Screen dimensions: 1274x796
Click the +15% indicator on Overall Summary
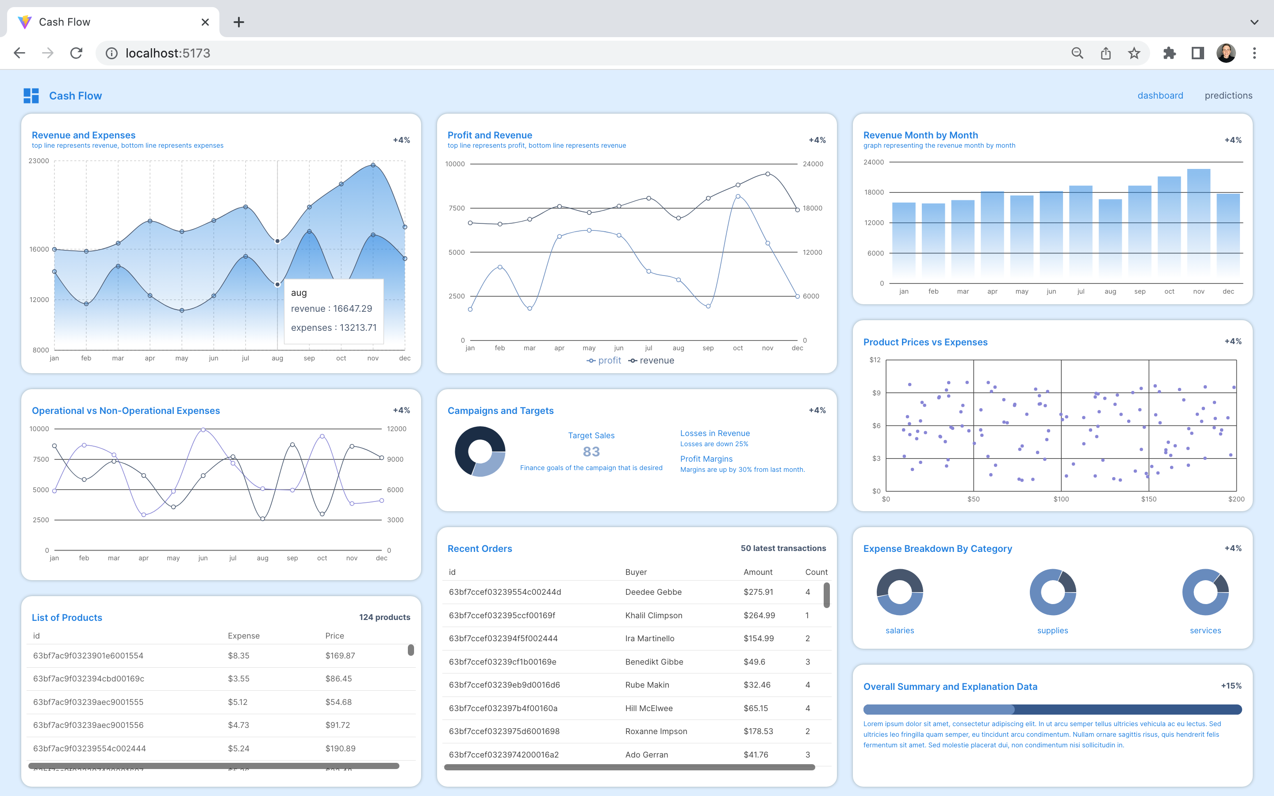[1231, 686]
